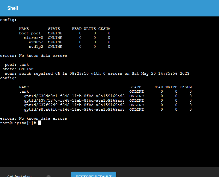Screen dimensions: 219x177
Task: Focus the terminal at the root@Pepita prompt
Action: click(40, 123)
